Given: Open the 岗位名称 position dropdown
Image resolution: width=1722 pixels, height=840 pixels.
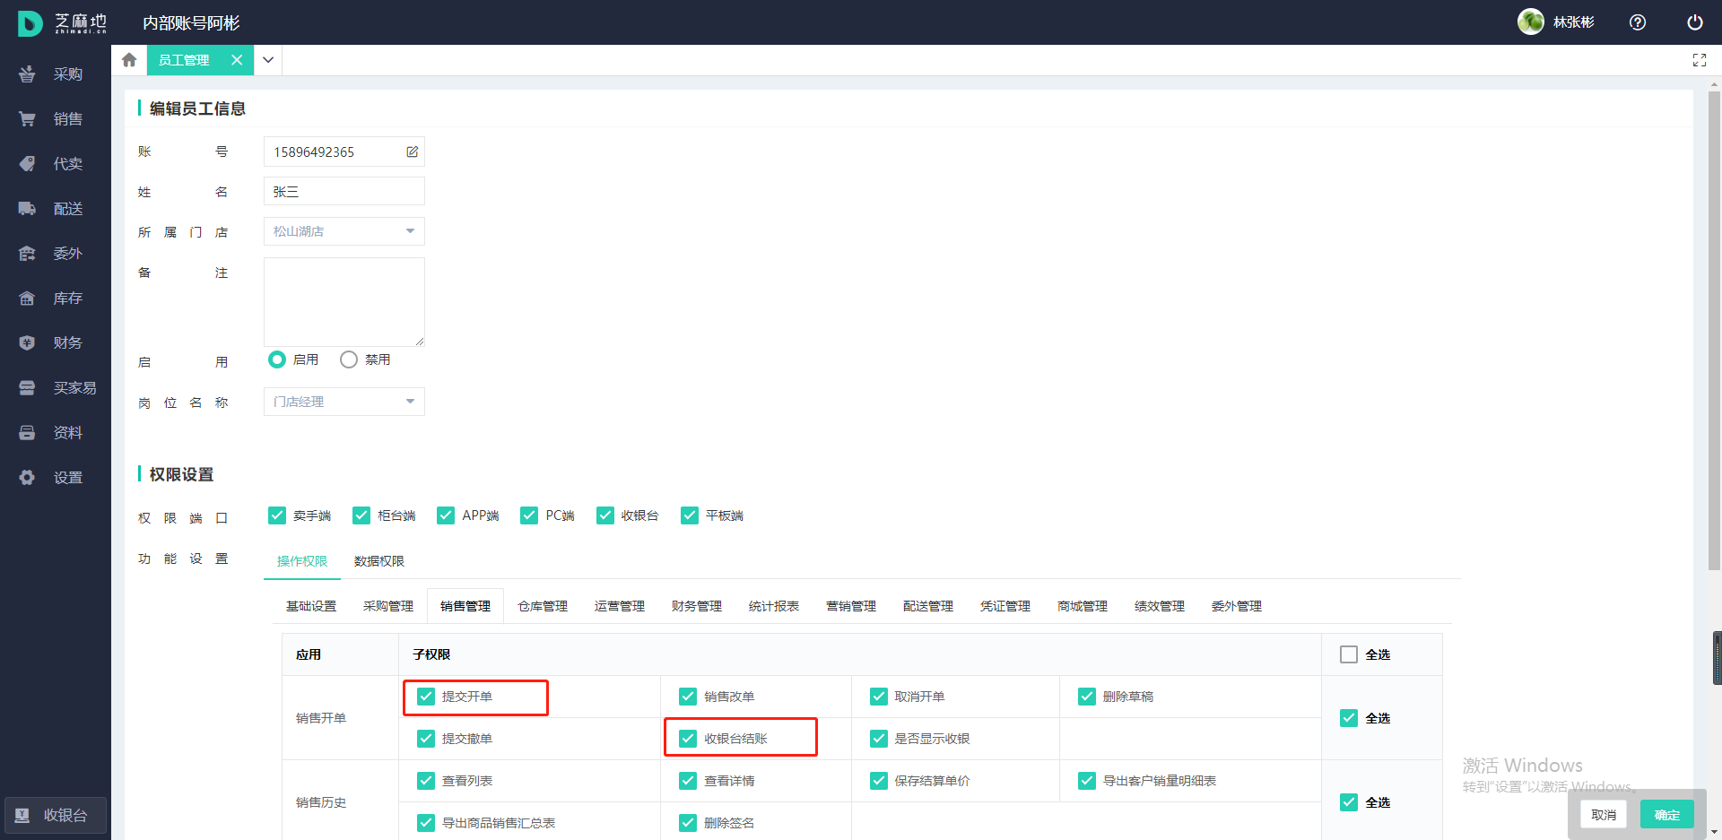Looking at the screenshot, I should (x=344, y=402).
